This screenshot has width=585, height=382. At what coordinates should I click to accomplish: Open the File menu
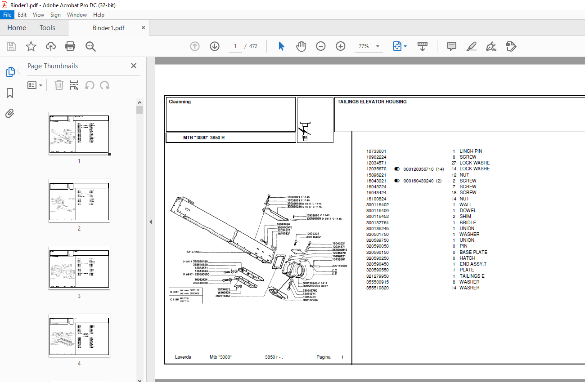(x=8, y=15)
